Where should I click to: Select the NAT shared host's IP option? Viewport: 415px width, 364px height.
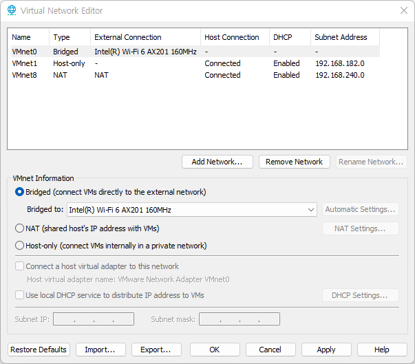pos(19,228)
